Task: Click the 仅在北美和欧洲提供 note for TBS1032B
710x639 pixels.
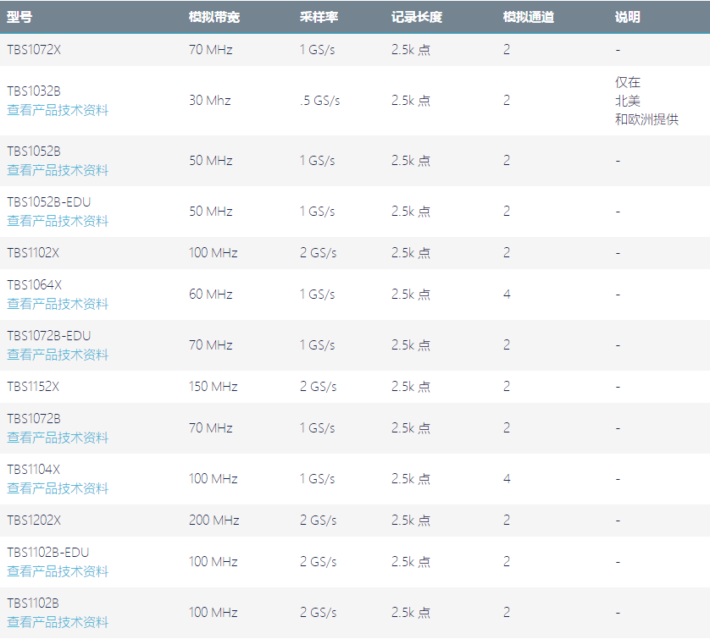Action: click(x=646, y=101)
